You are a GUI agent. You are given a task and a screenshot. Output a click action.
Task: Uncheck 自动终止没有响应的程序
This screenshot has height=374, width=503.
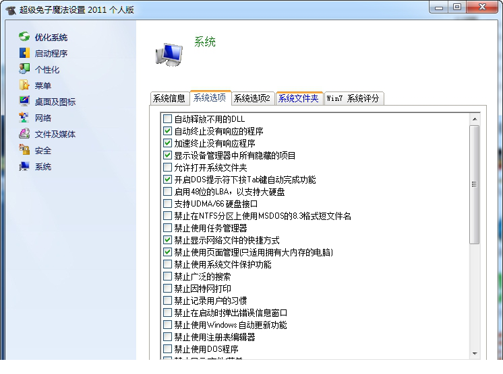pos(167,131)
